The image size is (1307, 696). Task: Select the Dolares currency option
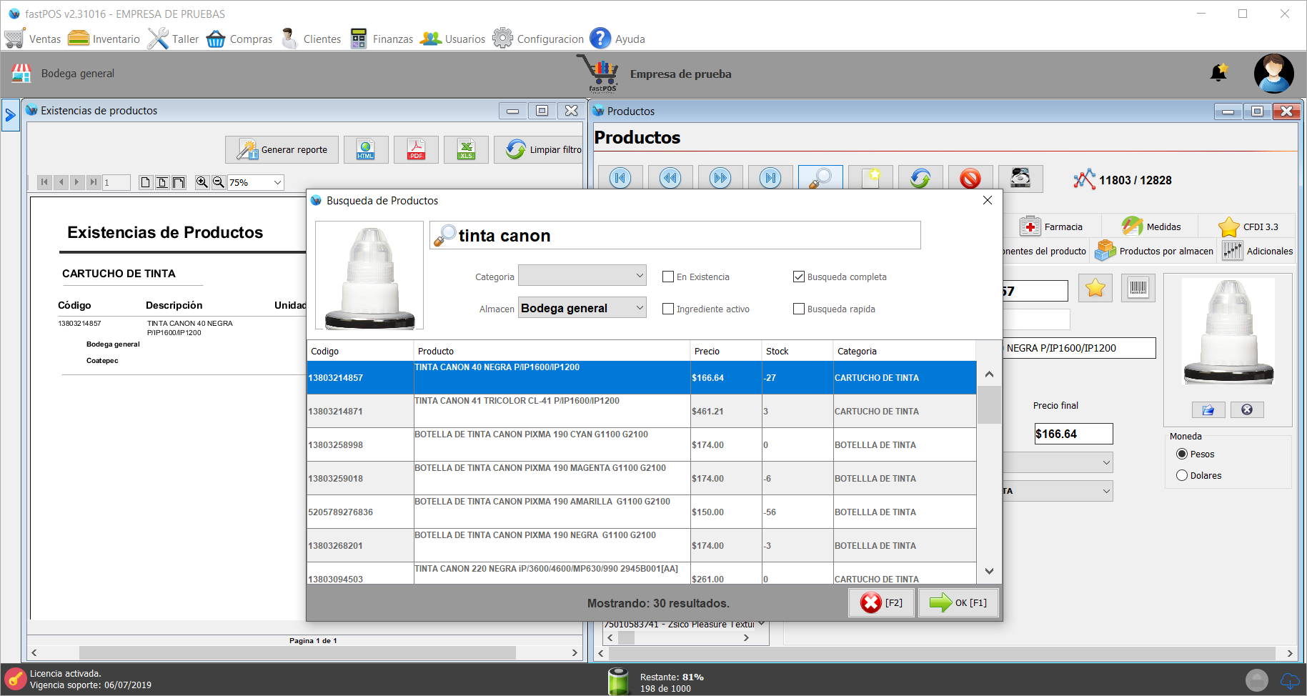pos(1182,475)
